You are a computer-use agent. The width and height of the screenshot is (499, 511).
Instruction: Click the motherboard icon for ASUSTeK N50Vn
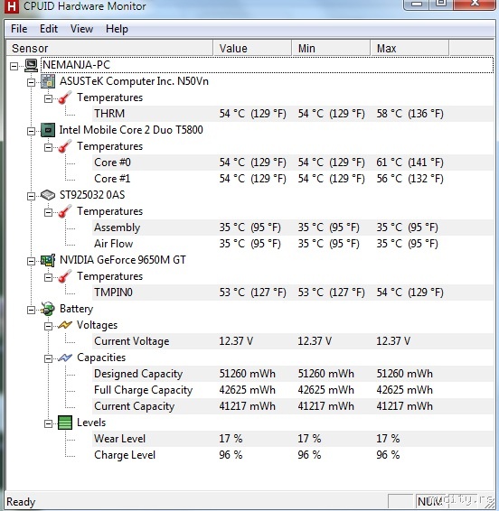pyautogui.click(x=48, y=81)
